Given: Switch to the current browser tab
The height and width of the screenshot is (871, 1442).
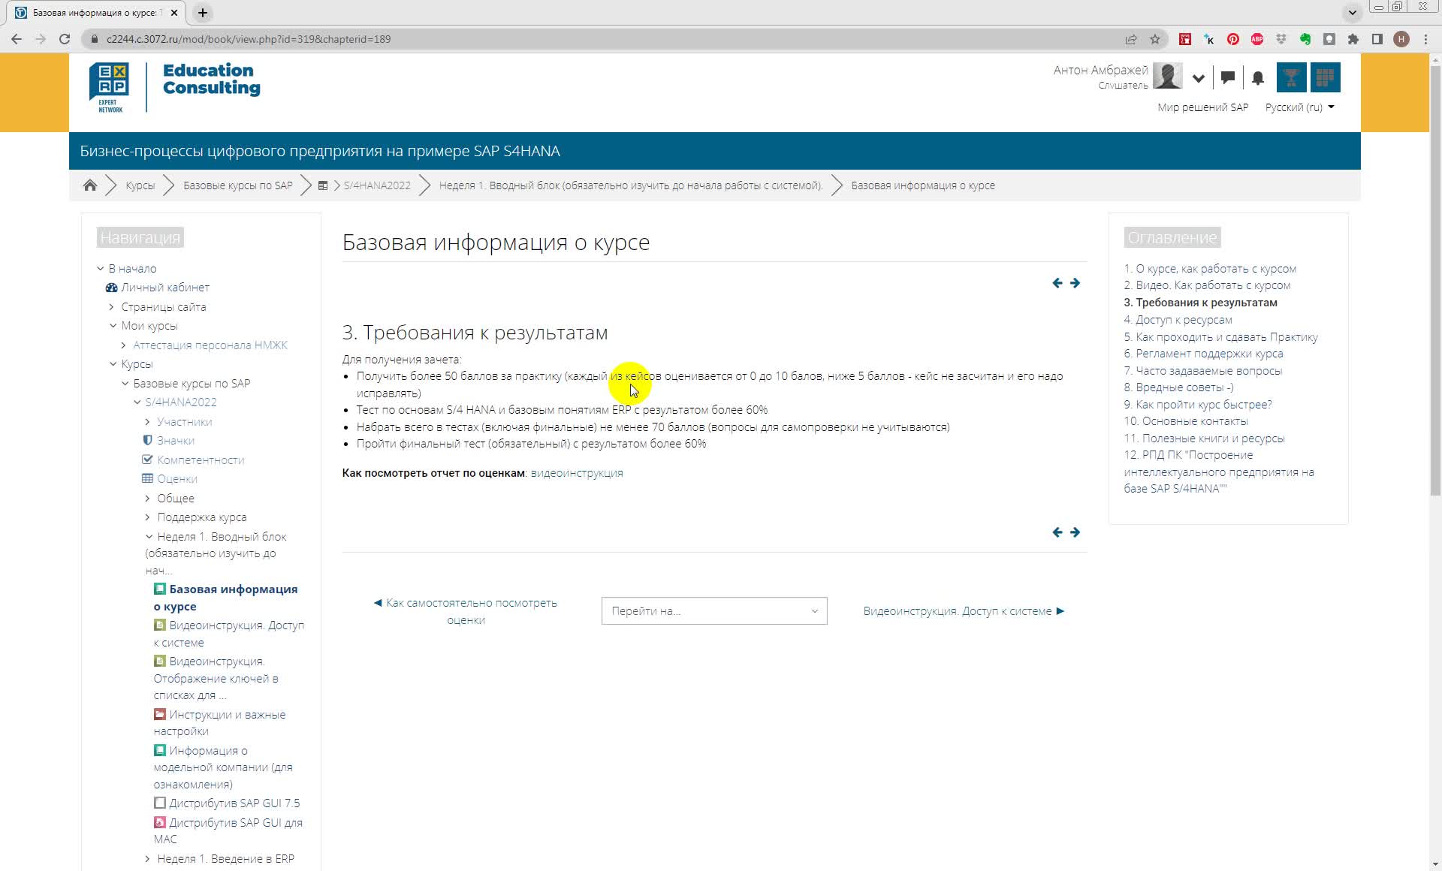Looking at the screenshot, I should pyautogui.click(x=98, y=13).
